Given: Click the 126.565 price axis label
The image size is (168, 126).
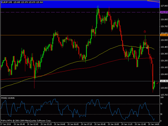Looking at the screenshot, I should click(x=164, y=40).
